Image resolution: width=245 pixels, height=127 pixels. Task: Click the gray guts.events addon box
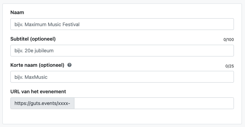(42, 103)
